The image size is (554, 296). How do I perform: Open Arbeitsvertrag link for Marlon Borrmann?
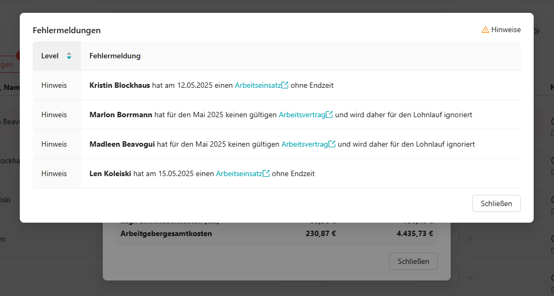tap(301, 115)
